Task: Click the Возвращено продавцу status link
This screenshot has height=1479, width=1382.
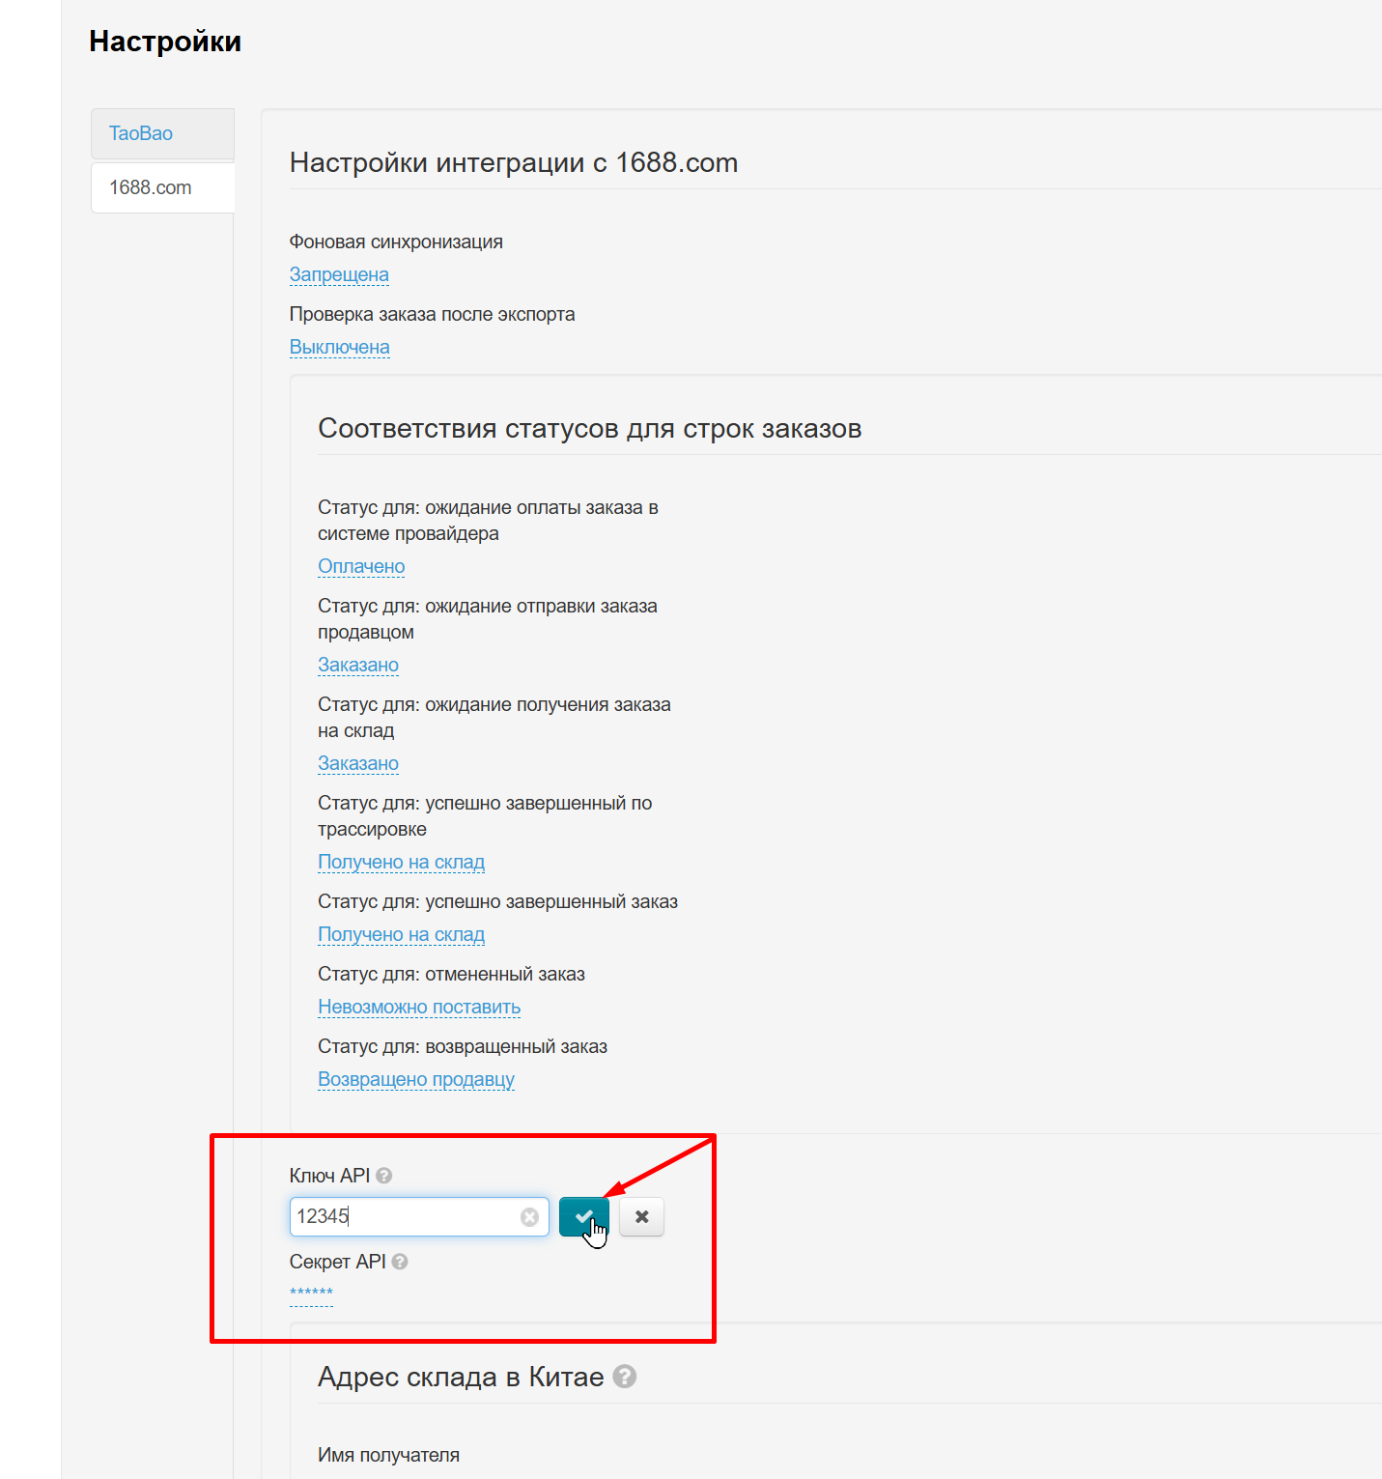Action: [x=416, y=1079]
